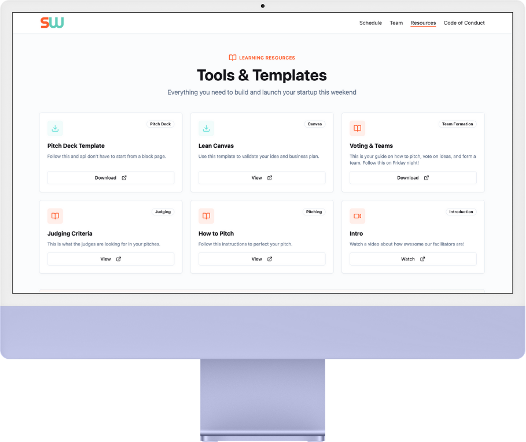Click the Voting & Teams book icon

357,128
